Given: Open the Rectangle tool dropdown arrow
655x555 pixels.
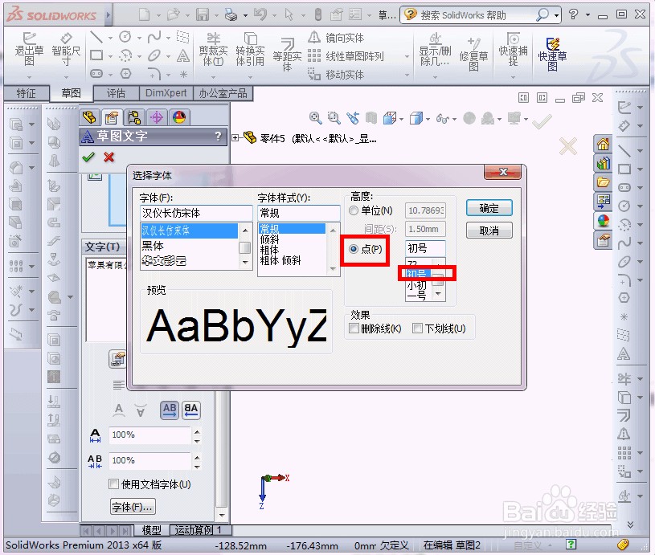Looking at the screenshot, I should (110, 56).
